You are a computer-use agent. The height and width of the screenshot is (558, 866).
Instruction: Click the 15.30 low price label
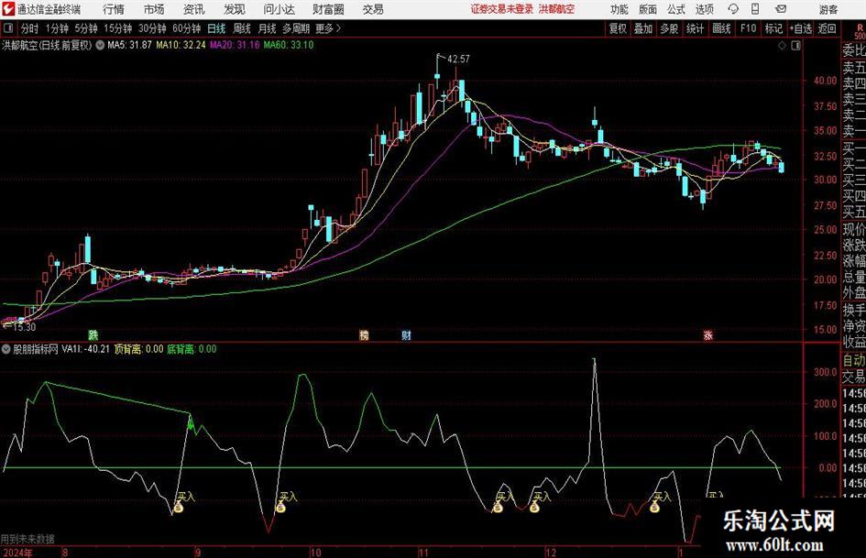click(x=24, y=327)
